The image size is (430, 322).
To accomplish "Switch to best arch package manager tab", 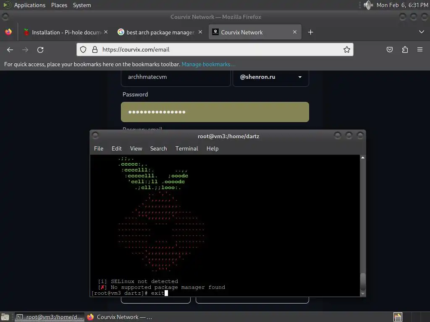I will (x=160, y=32).
